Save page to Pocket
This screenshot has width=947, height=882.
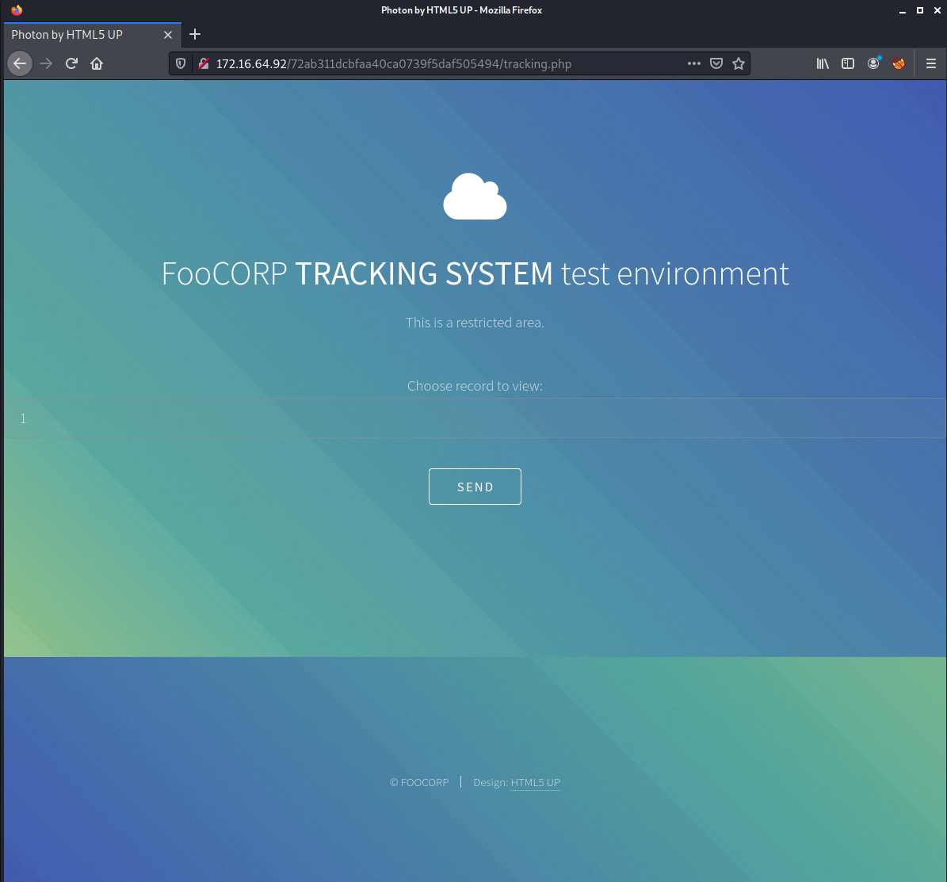click(x=716, y=63)
